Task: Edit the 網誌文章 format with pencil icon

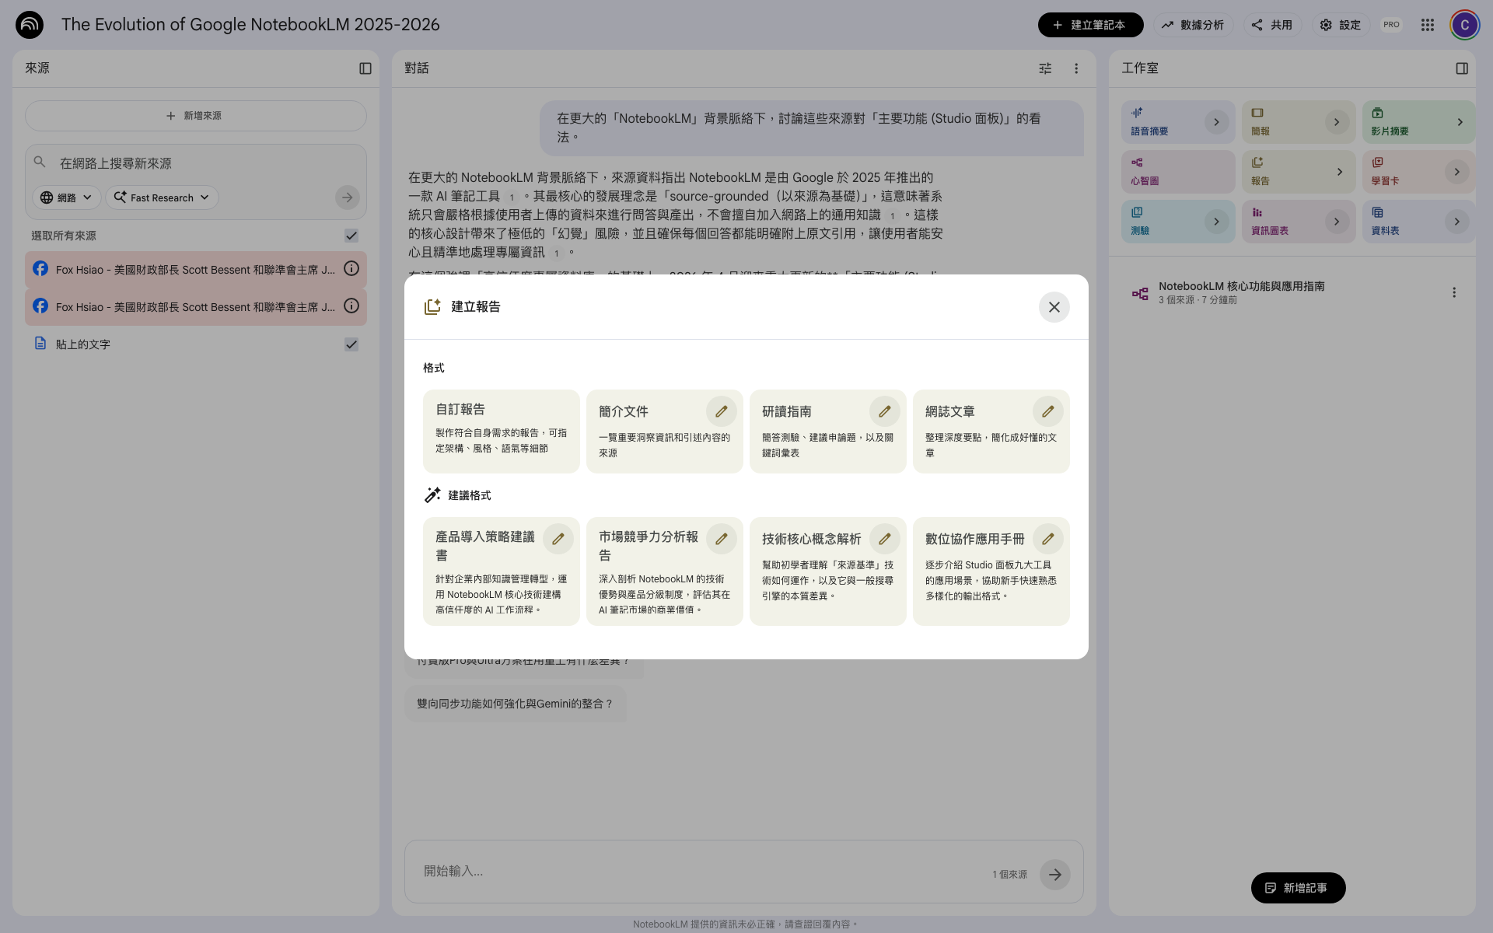Action: 1047,411
